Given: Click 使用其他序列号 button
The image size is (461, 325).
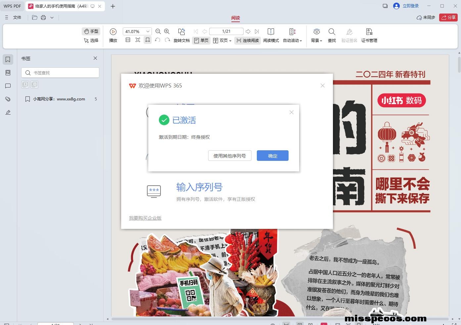Looking at the screenshot, I should click(x=230, y=156).
